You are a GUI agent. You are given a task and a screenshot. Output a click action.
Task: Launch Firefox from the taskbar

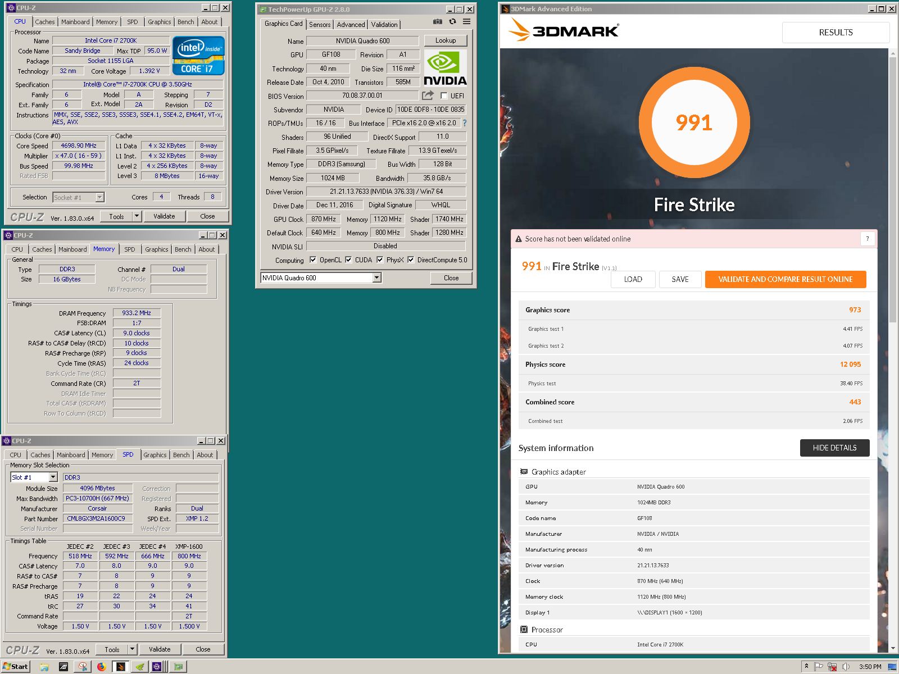pos(101,667)
